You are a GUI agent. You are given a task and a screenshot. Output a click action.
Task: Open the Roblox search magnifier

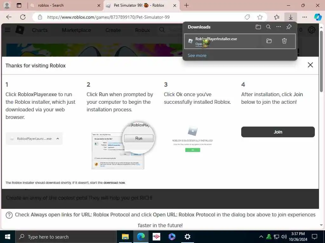(162, 30)
